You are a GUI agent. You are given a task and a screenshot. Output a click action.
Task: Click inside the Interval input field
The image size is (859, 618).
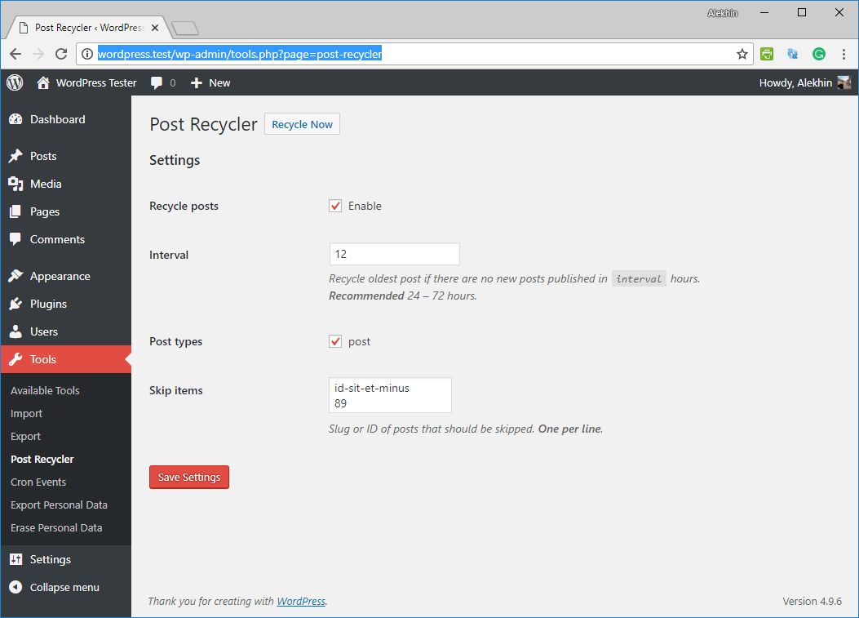coord(394,253)
